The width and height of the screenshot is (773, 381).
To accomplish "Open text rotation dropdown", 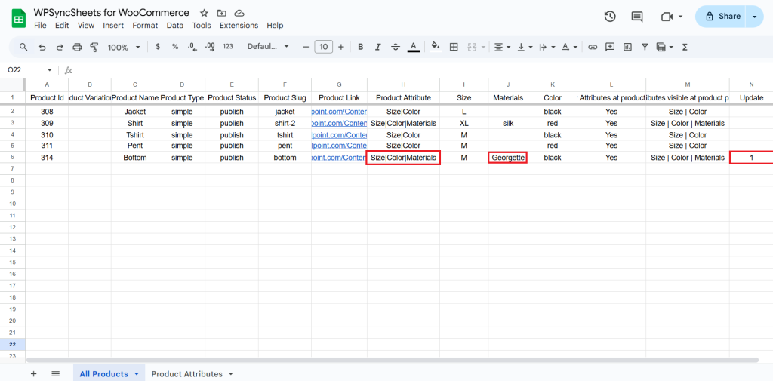I will click(569, 47).
